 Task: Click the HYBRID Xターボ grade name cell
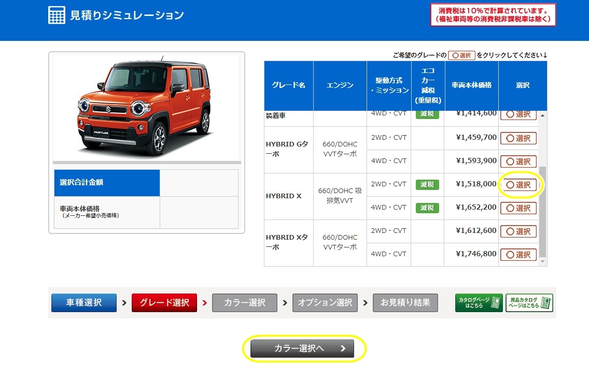288,243
